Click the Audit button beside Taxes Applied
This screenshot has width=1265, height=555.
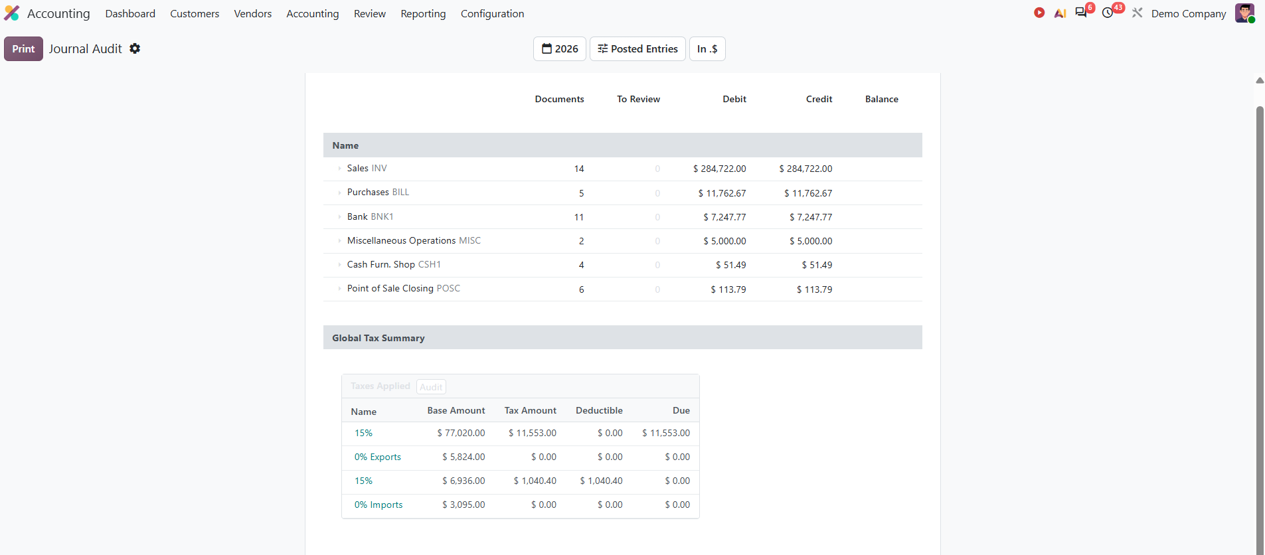(431, 387)
